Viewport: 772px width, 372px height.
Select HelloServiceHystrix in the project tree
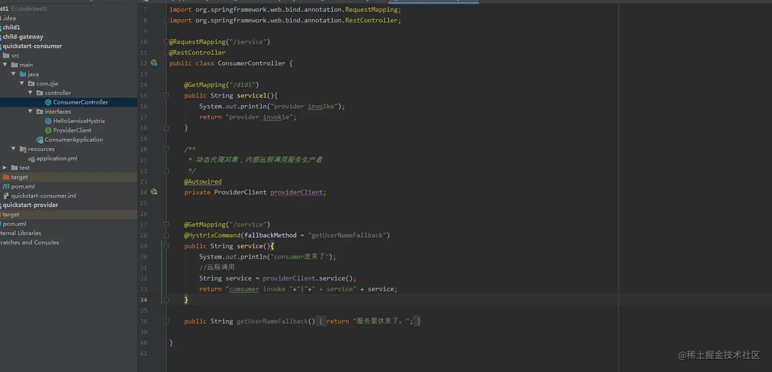pyautogui.click(x=79, y=121)
